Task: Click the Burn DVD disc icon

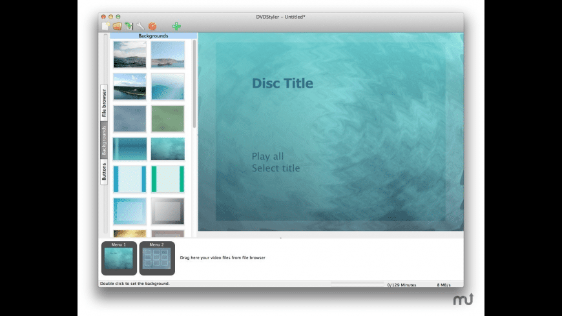Action: click(152, 26)
